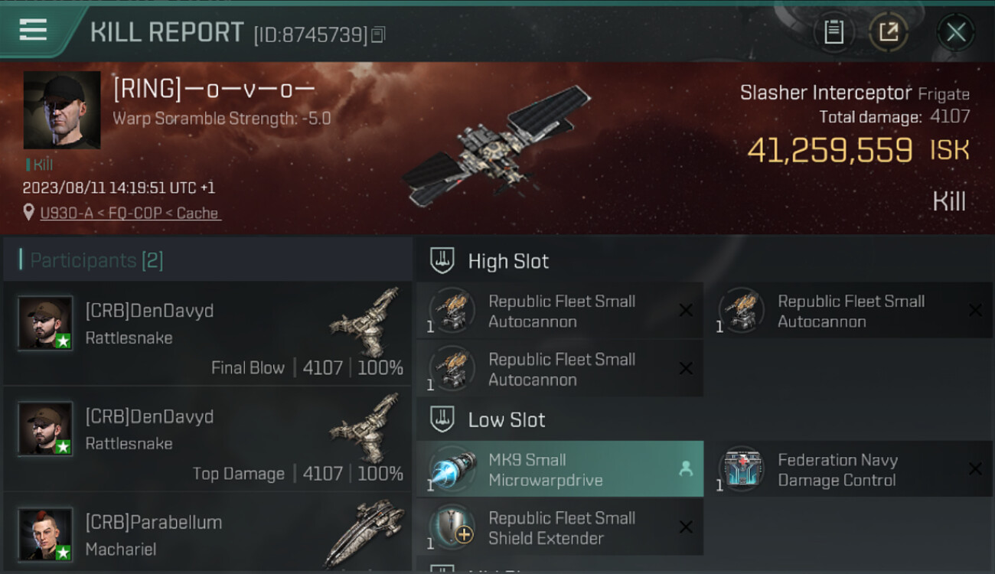This screenshot has width=995, height=574.
Task: Select MK9 Small Microwarpdrive module
Action: (x=559, y=469)
